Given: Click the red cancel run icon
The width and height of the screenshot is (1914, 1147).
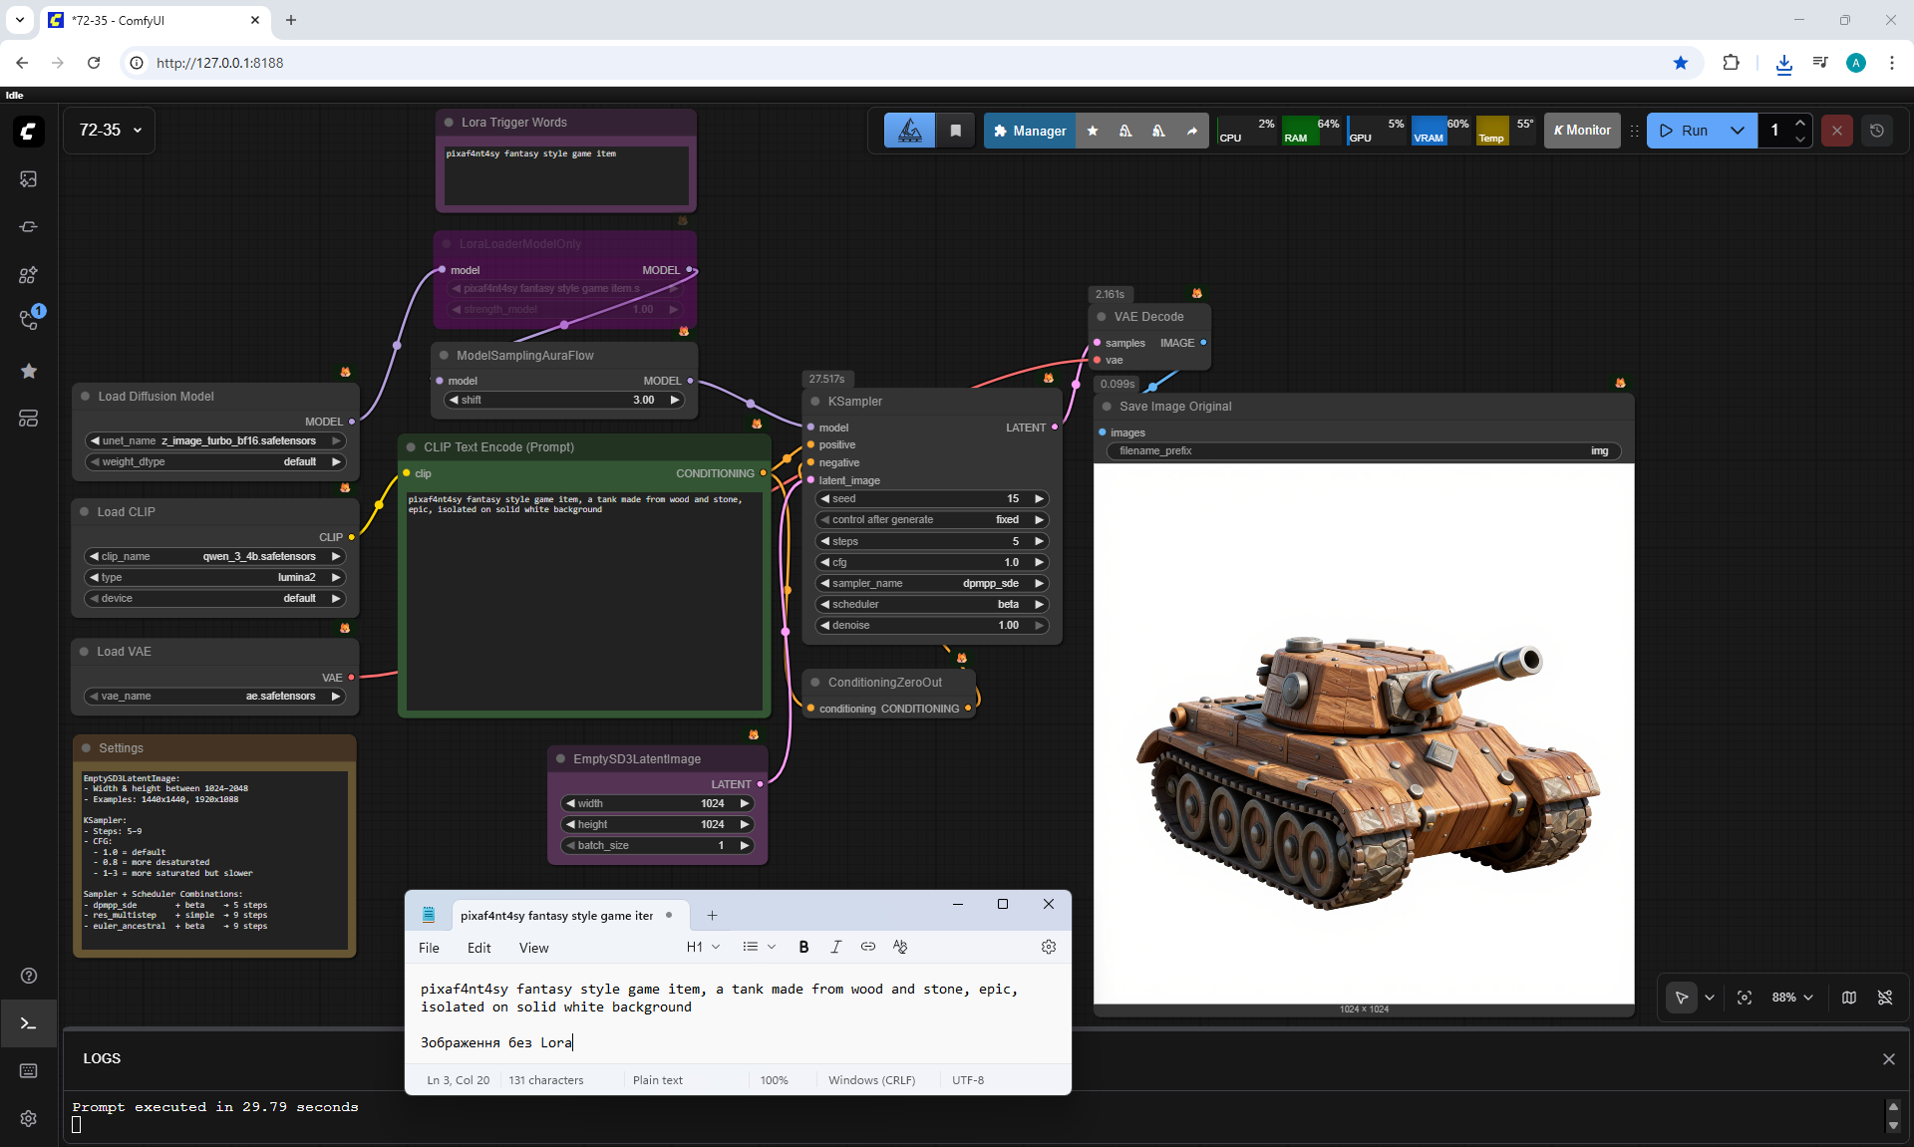Looking at the screenshot, I should click(x=1837, y=131).
